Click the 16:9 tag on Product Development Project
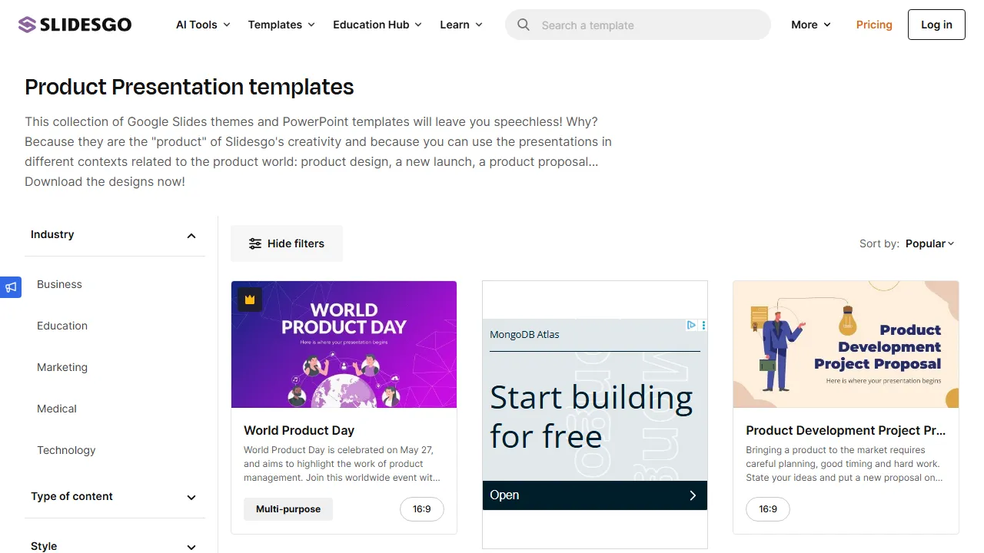984x553 pixels. 768,509
